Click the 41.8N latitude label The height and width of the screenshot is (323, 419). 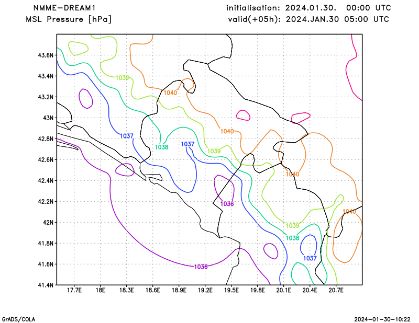click(x=46, y=243)
